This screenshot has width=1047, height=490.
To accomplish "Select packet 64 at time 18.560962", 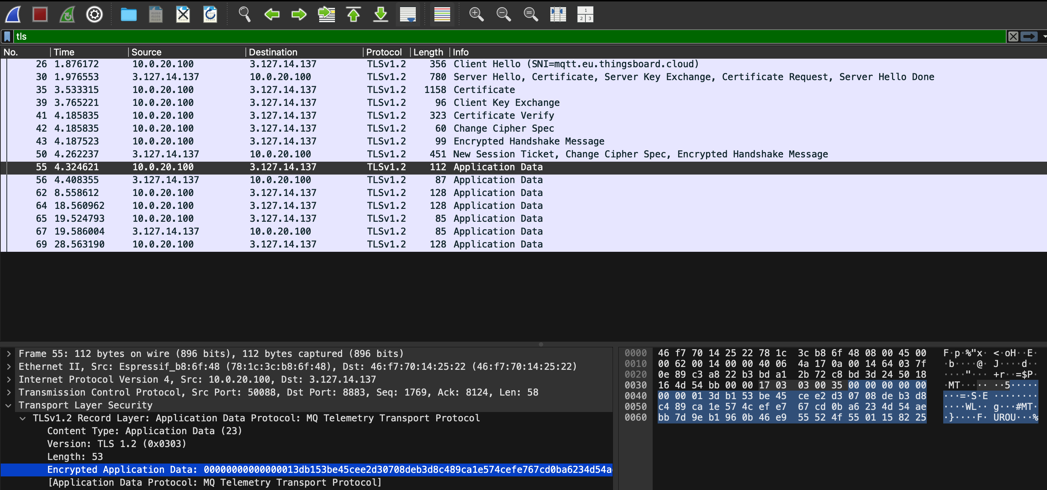I will tap(523, 206).
